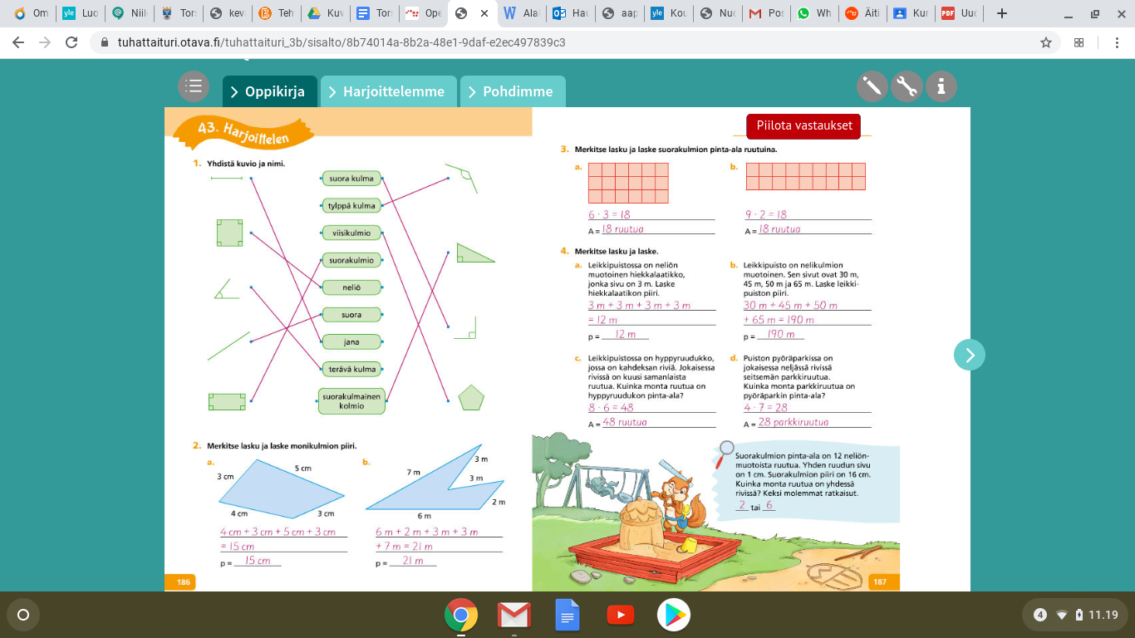Open YouTube from the shelf
The width and height of the screenshot is (1135, 638).
click(621, 615)
